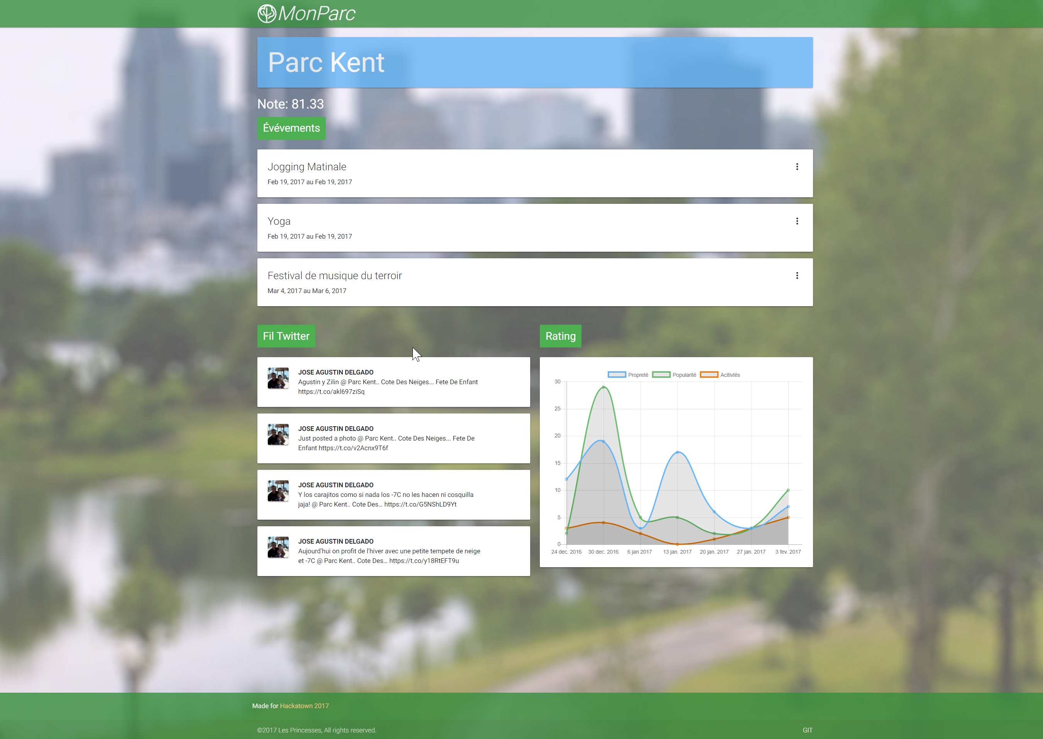Open Yoga event three-dot menu
1043x739 pixels.
796,221
